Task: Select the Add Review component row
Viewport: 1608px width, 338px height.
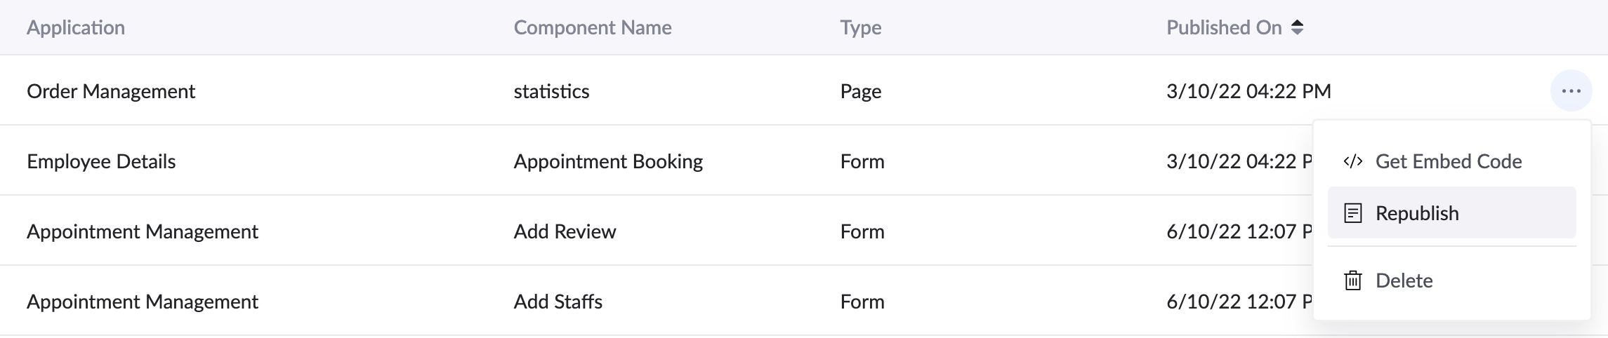Action: [x=565, y=231]
